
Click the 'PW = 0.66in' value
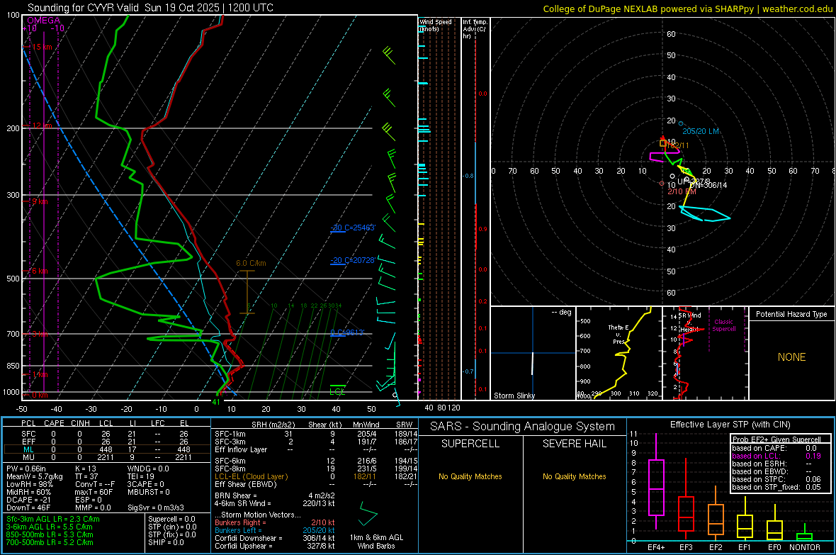(26, 469)
